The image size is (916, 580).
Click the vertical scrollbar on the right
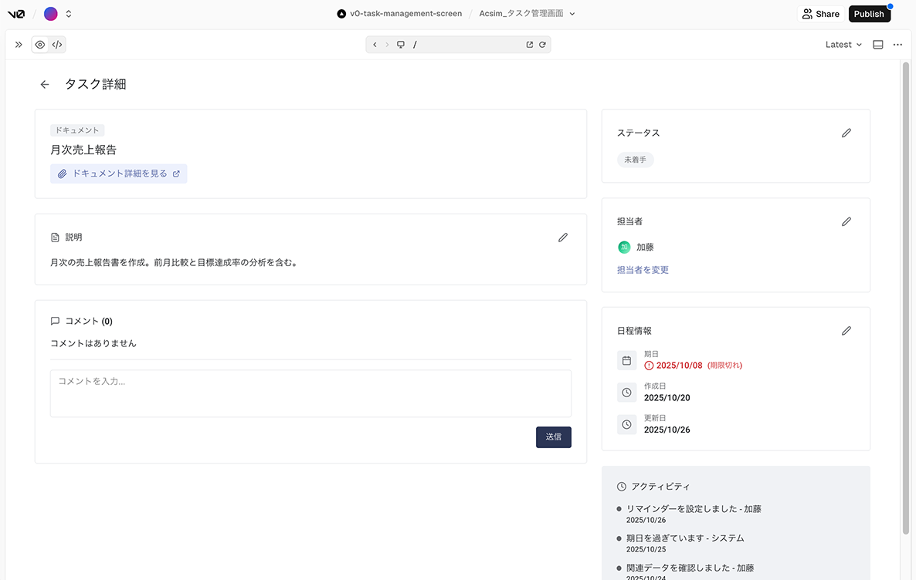pos(906,297)
